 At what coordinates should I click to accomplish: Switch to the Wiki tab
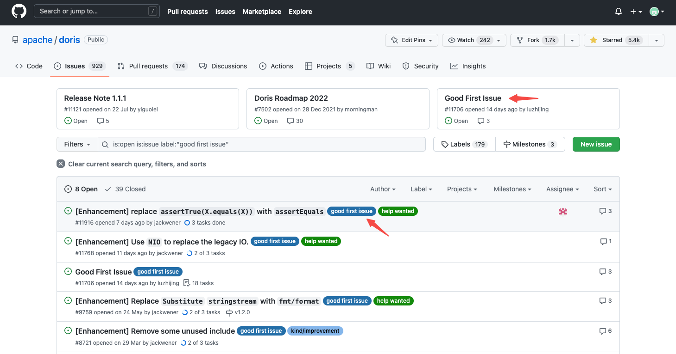coord(379,66)
